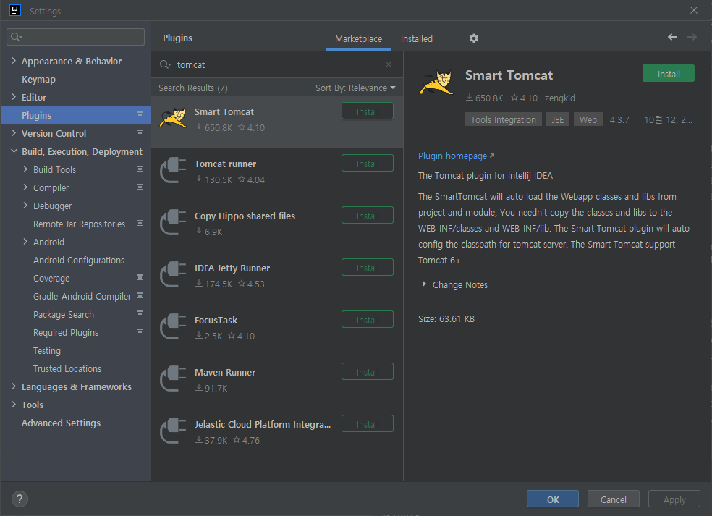The image size is (712, 516).
Task: Open the Sort By: Relevance dropdown
Action: pyautogui.click(x=355, y=88)
